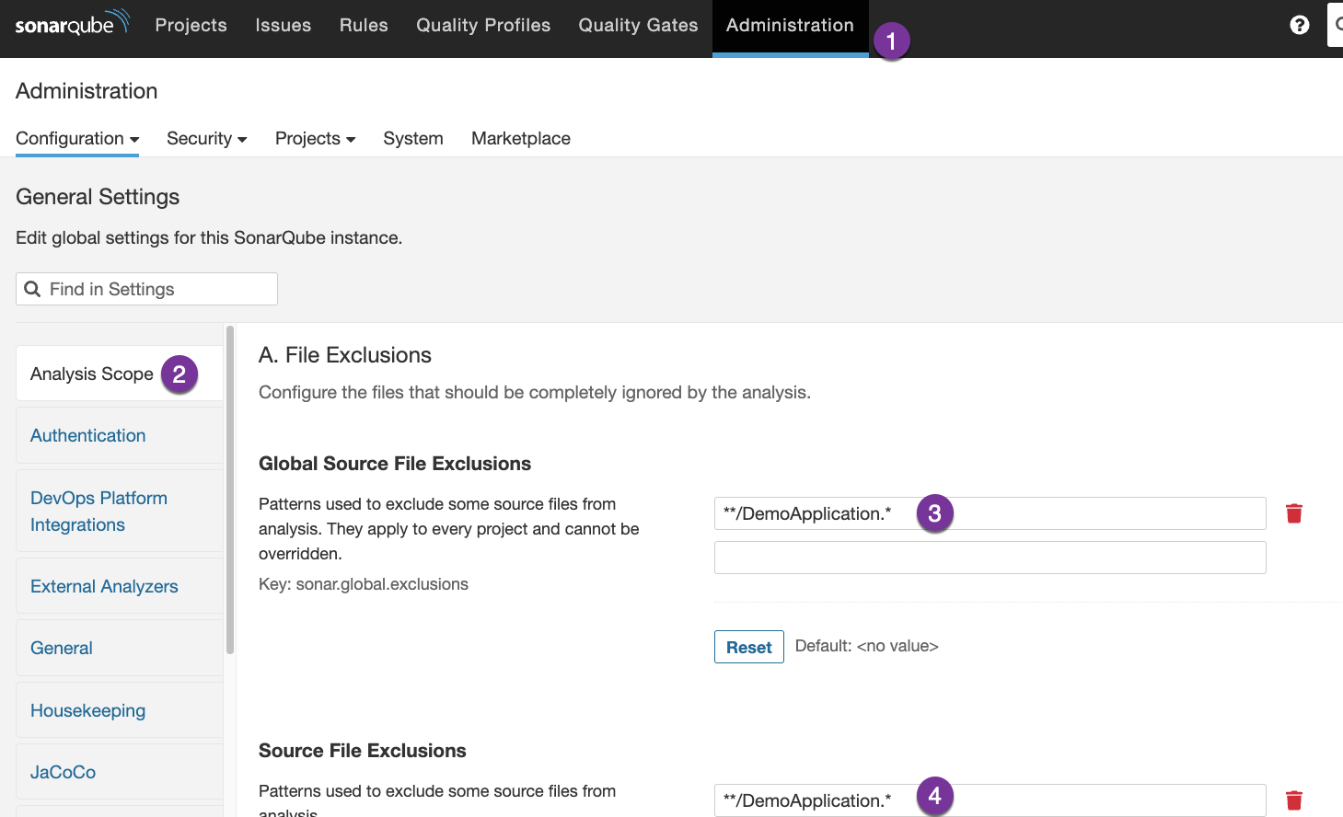Click the 'Key: sonar.global.exclusions' text

[x=364, y=584]
